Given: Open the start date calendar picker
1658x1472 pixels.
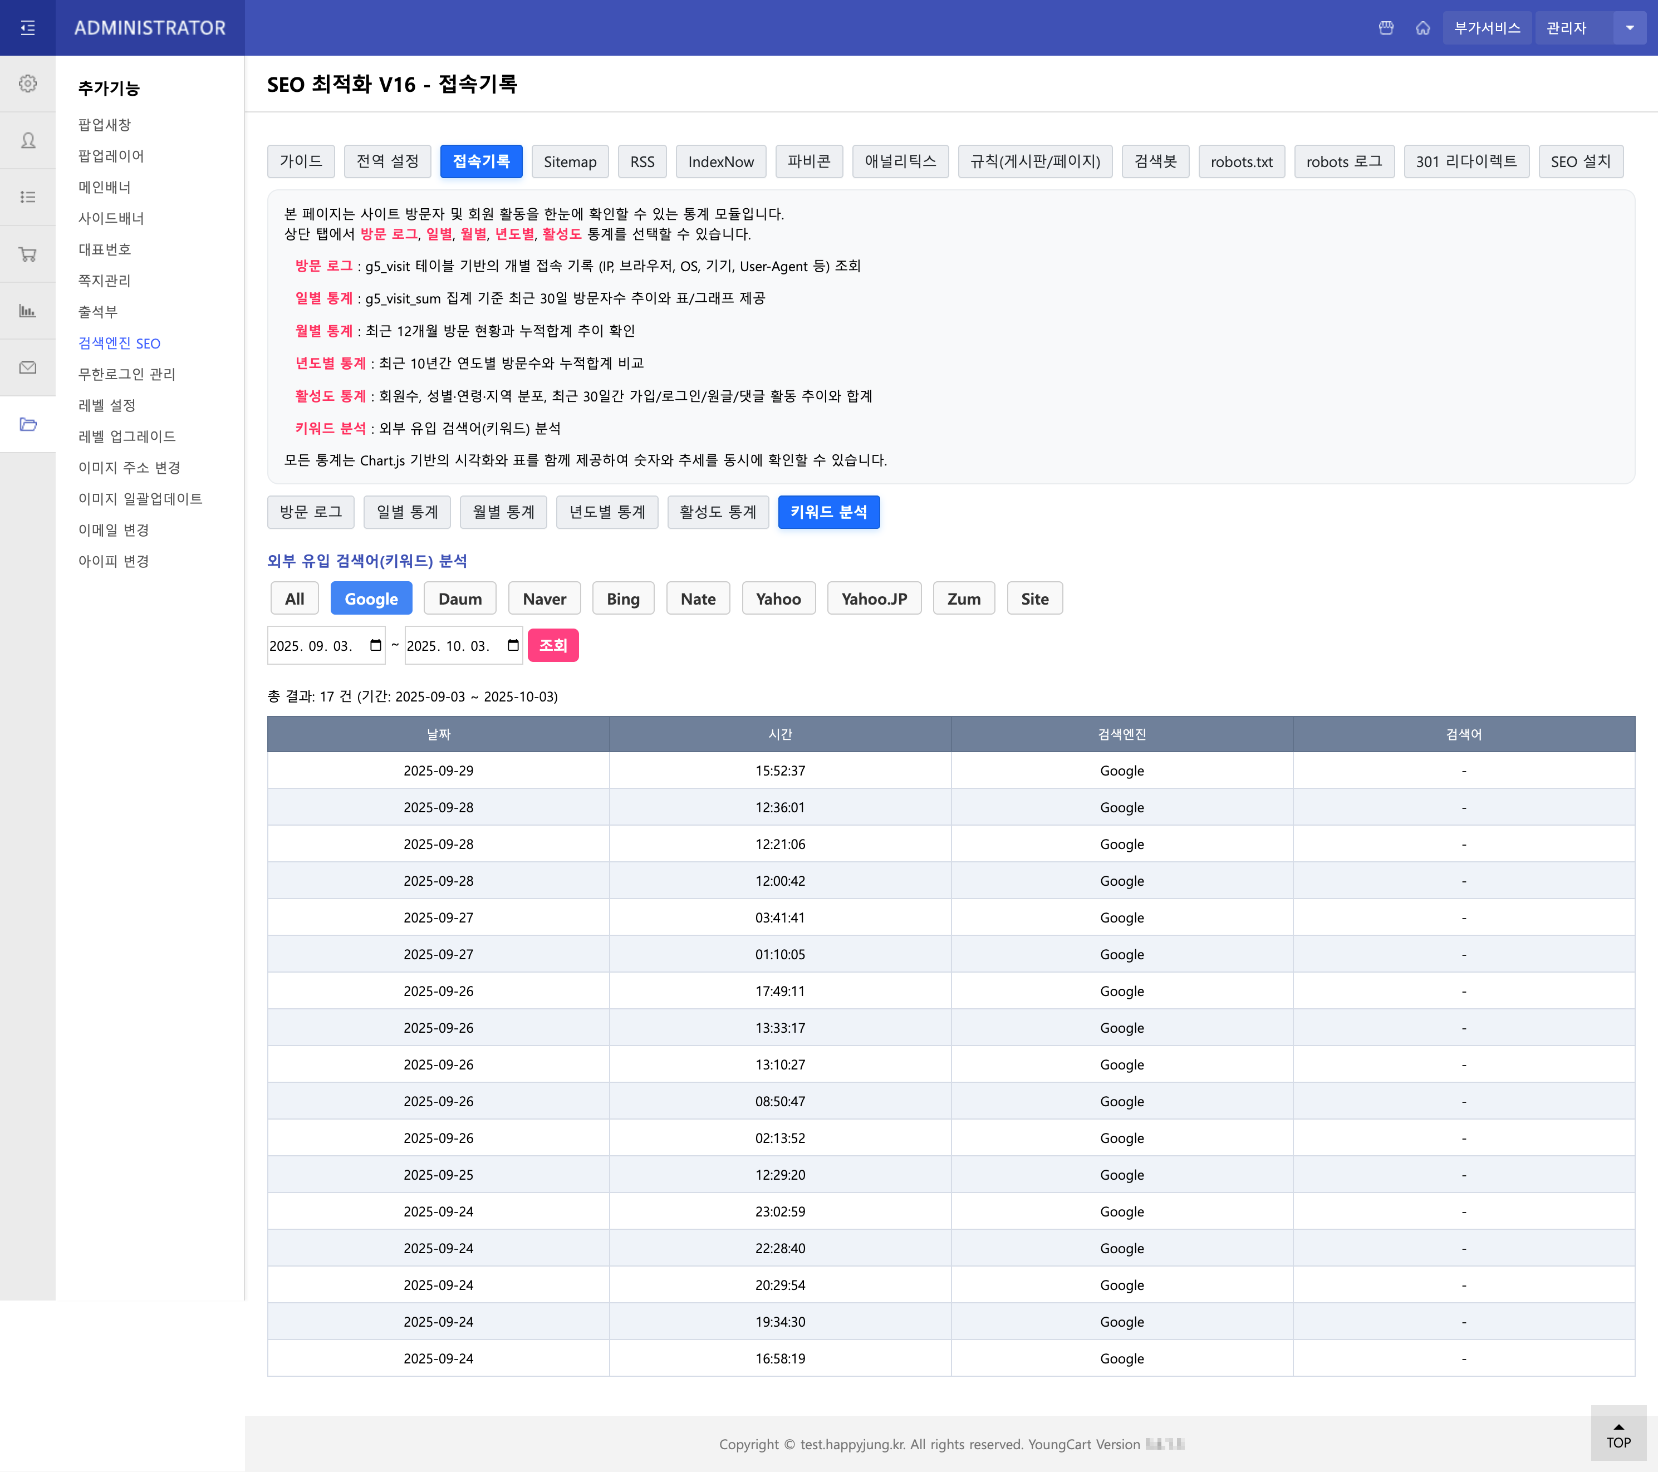Looking at the screenshot, I should [376, 646].
